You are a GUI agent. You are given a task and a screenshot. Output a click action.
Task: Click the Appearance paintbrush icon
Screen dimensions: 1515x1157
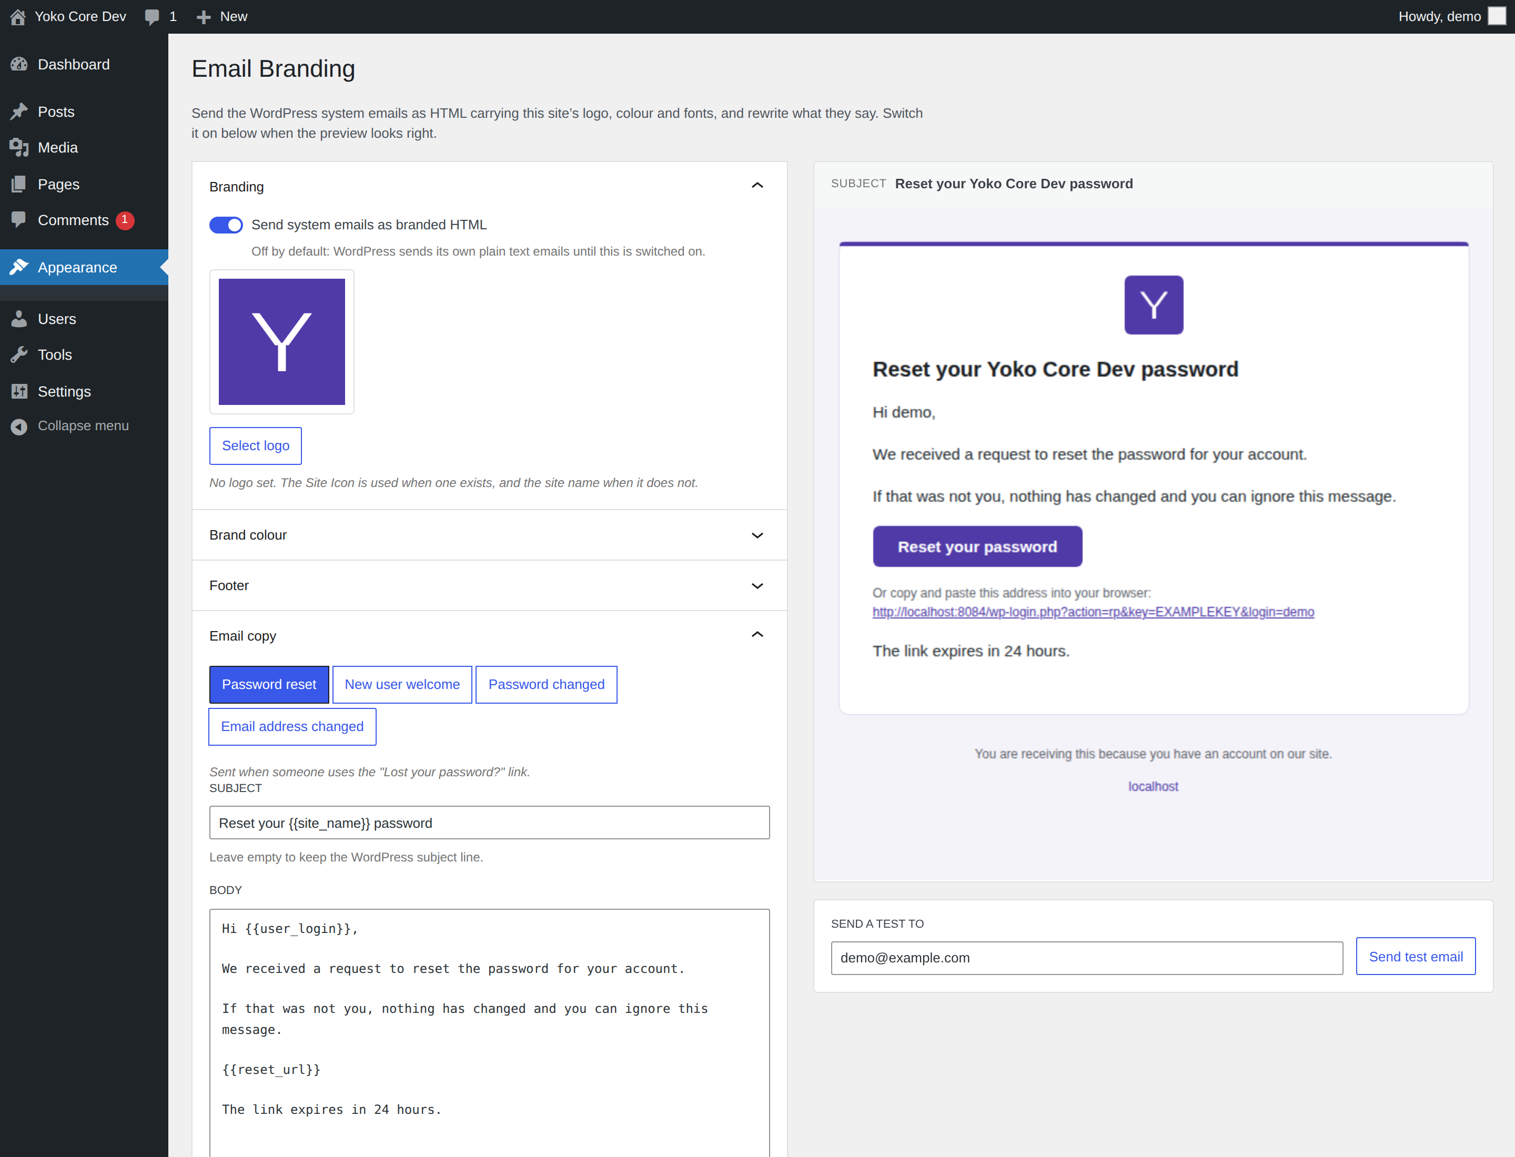19,267
